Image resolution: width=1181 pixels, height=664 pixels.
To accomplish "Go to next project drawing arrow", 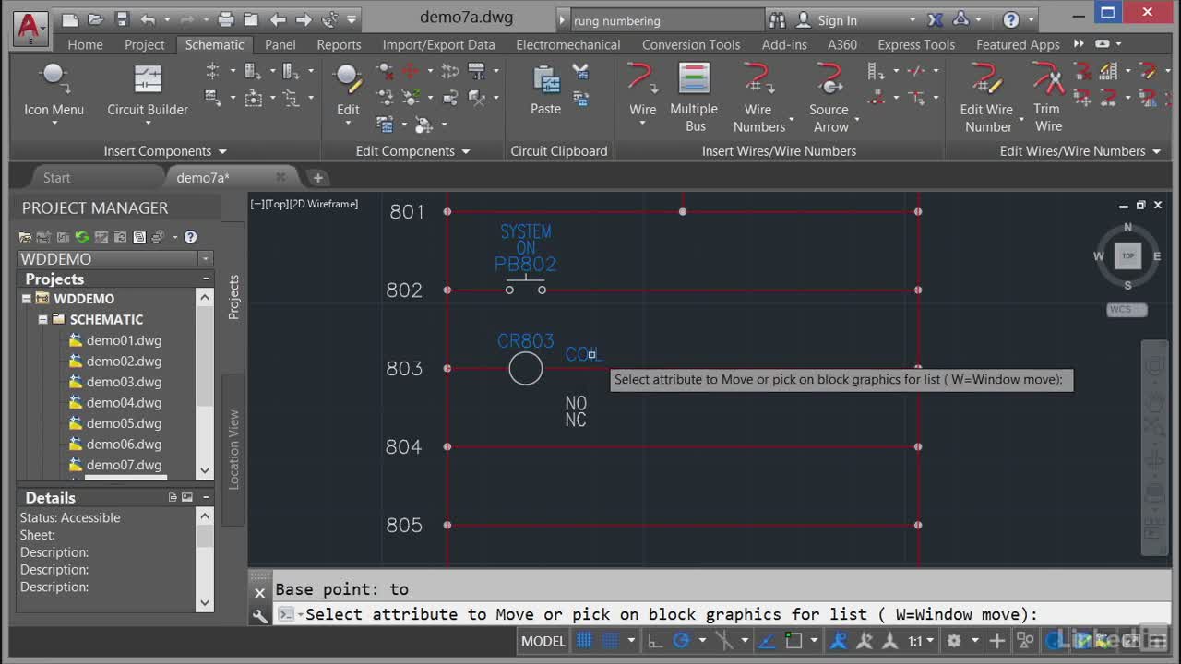I will [x=304, y=19].
